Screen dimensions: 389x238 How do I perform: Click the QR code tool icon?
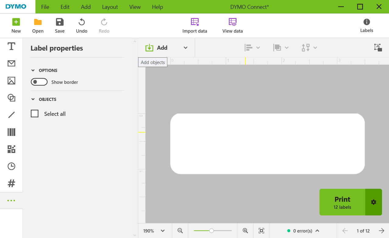coord(11,149)
